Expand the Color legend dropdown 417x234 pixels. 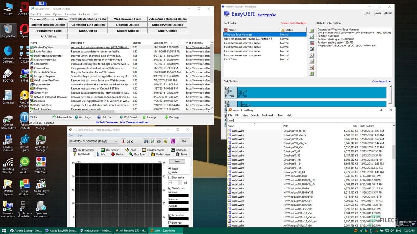click(x=381, y=81)
